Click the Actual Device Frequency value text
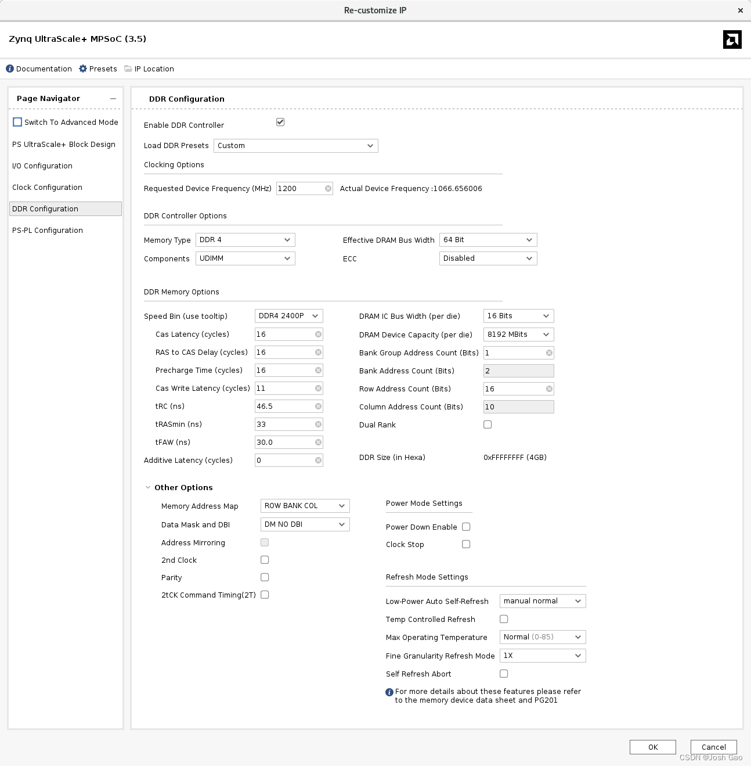The height and width of the screenshot is (766, 751). [x=457, y=189]
